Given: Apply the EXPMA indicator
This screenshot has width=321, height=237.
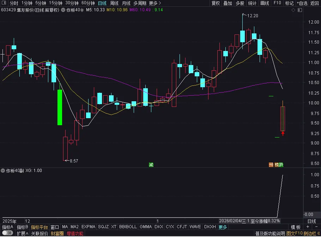Looking at the screenshot, I should tap(89, 227).
